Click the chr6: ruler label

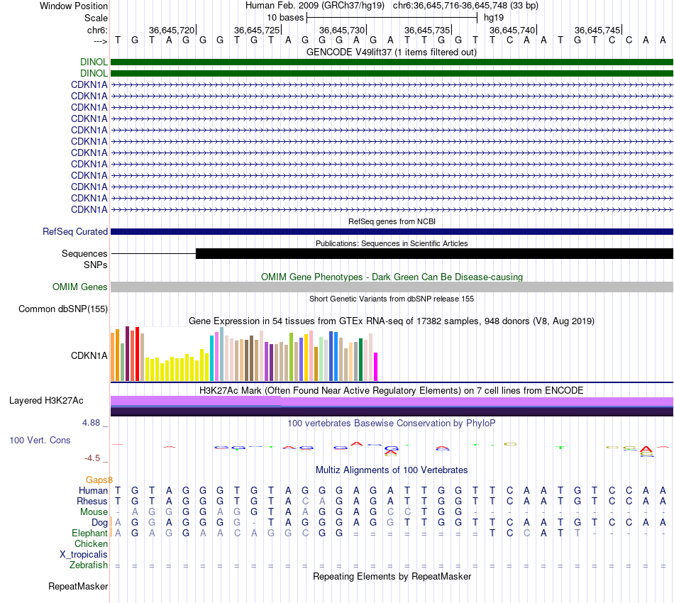[x=97, y=30]
